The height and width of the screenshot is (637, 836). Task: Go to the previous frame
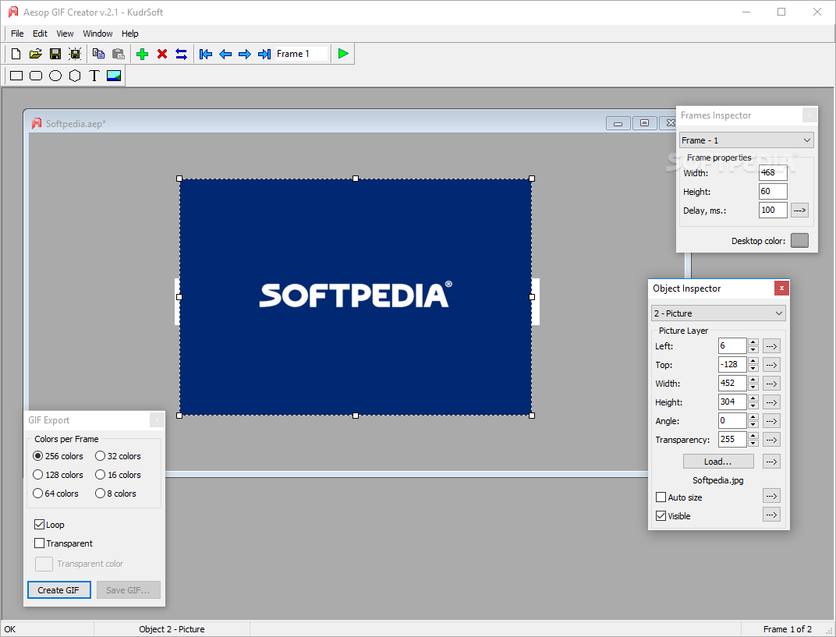[x=225, y=54]
